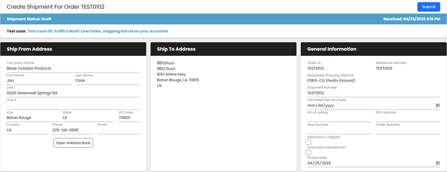The width and height of the screenshot is (447, 172).
Task: Select the Last Name field with Clark
Action: tap(107, 81)
